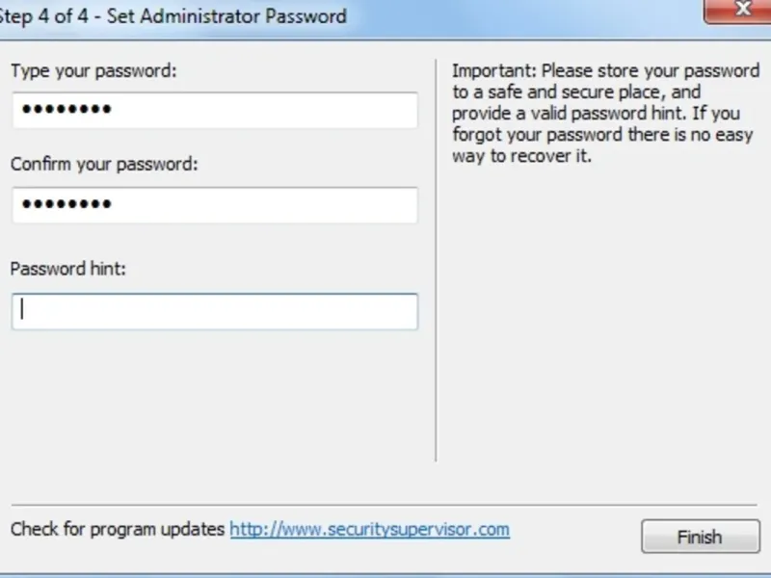Screen dimensions: 771x578
Task: Click the "Check for program updates" text
Action: 118,530
